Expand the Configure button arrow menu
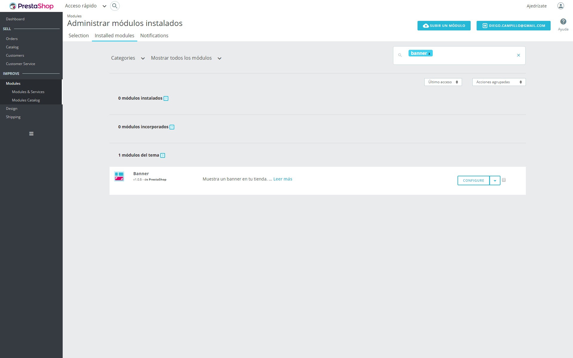 pyautogui.click(x=495, y=180)
